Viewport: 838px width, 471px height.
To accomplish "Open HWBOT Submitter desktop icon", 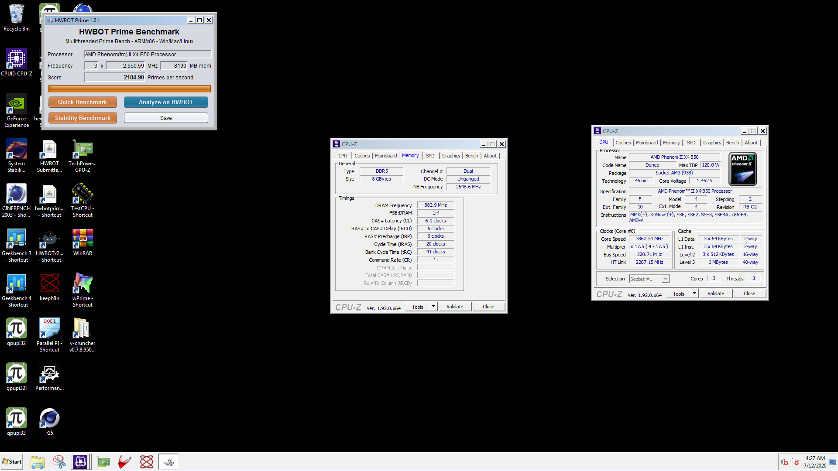I will pos(49,156).
